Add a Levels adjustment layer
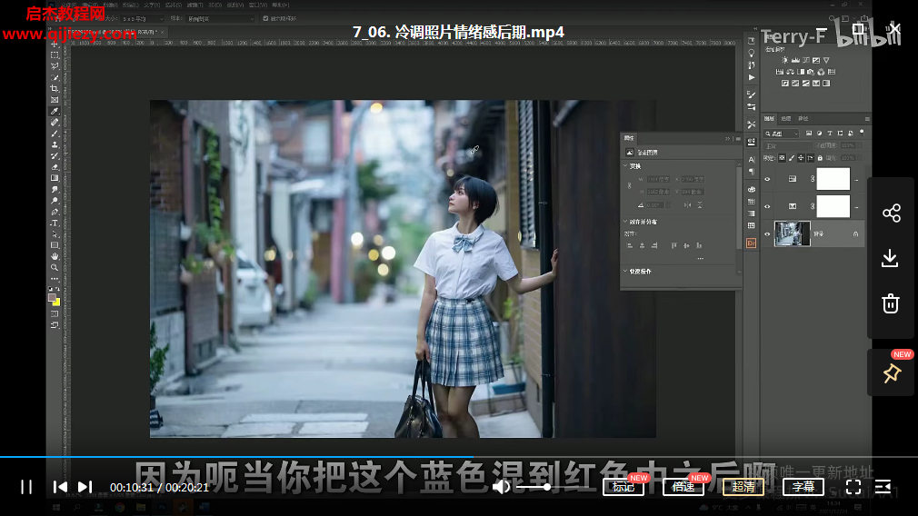Screen dimensions: 918x516 click(x=795, y=60)
